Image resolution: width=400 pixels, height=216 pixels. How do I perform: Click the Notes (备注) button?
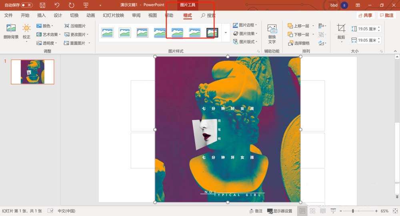(x=256, y=211)
